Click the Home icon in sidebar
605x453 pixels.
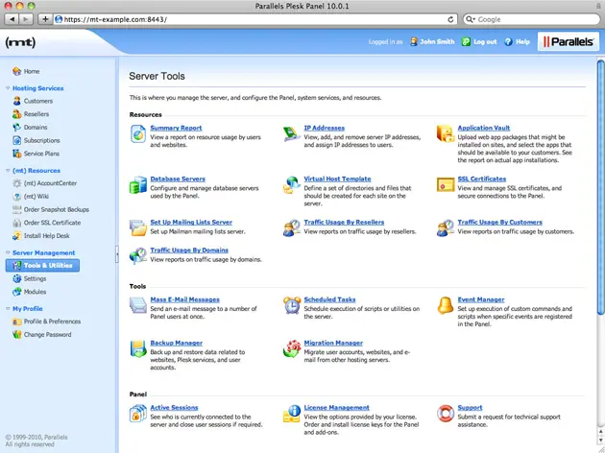(16, 71)
